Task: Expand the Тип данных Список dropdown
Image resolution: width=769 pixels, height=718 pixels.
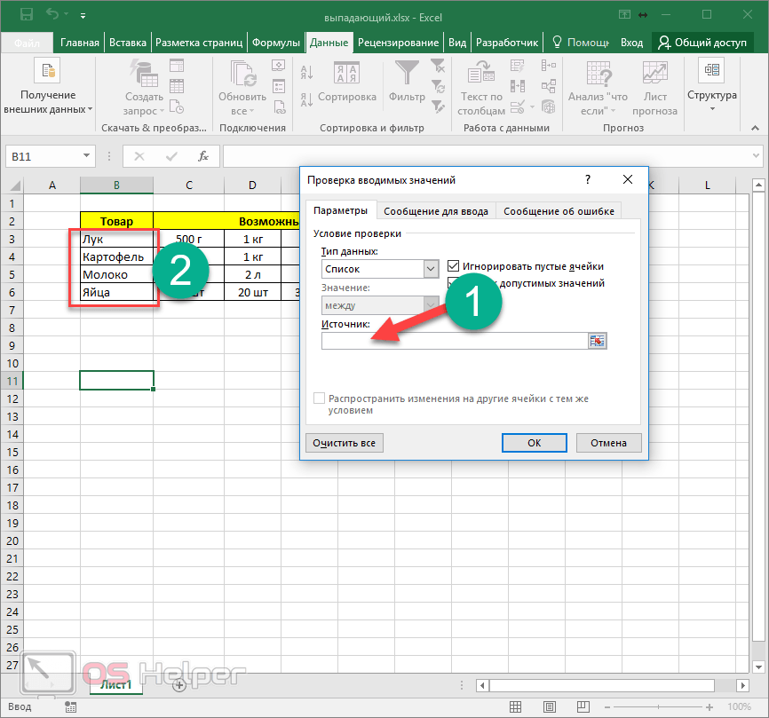Action: (x=431, y=268)
